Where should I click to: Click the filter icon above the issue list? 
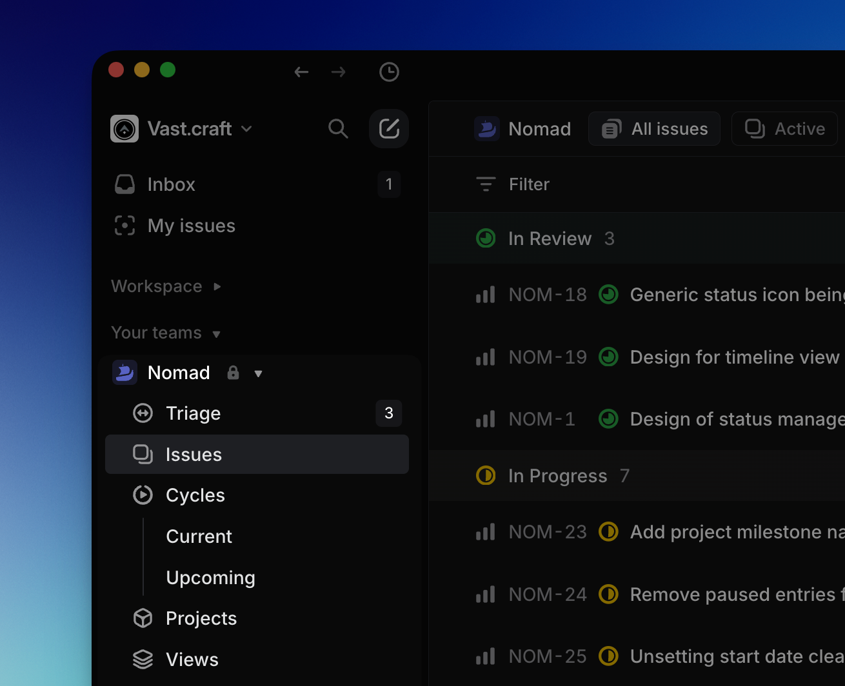485,184
